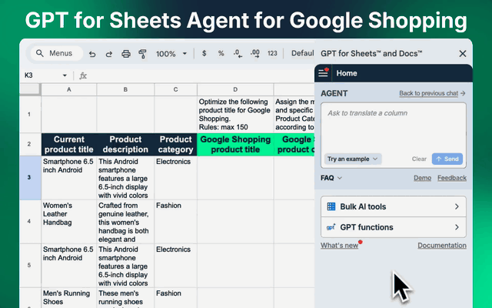The width and height of the screenshot is (492, 308).
Task: Click 'Product category' header cell
Action: [176, 144]
